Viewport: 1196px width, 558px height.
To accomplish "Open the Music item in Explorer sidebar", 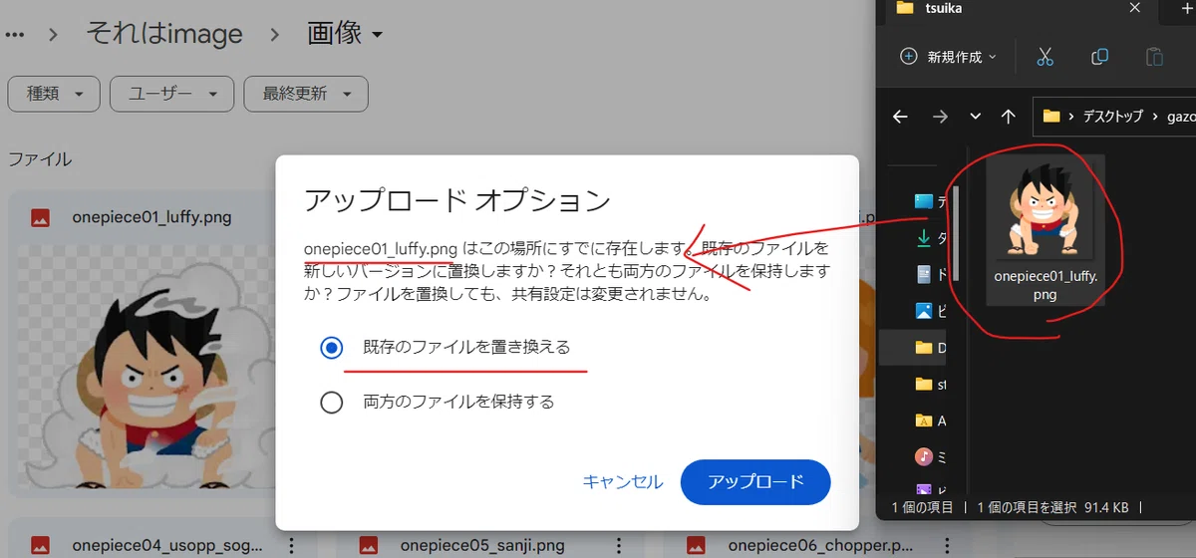I will [930, 457].
